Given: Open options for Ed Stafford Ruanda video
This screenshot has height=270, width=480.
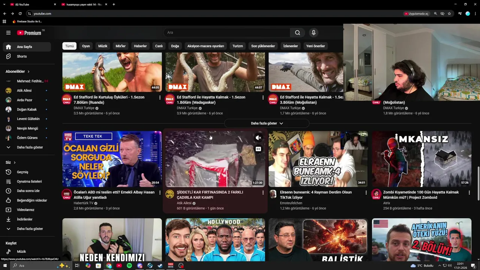Looking at the screenshot, I should click(160, 97).
